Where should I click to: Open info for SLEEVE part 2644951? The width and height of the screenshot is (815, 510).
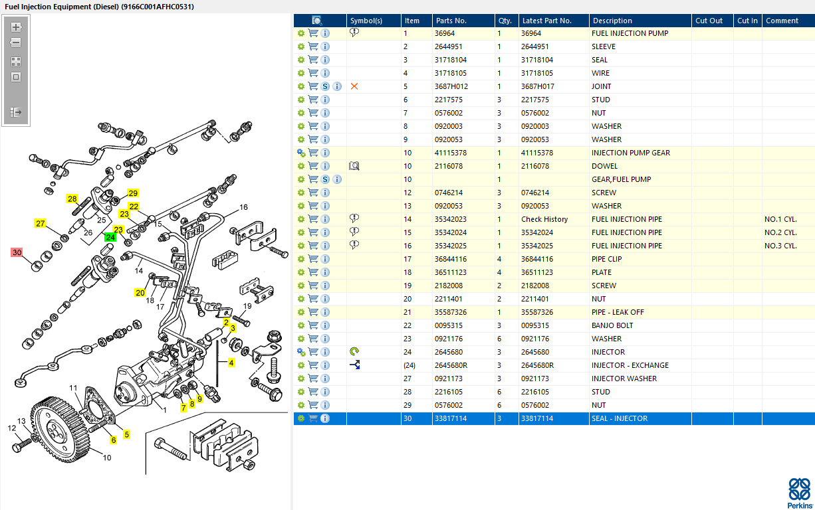pos(326,46)
